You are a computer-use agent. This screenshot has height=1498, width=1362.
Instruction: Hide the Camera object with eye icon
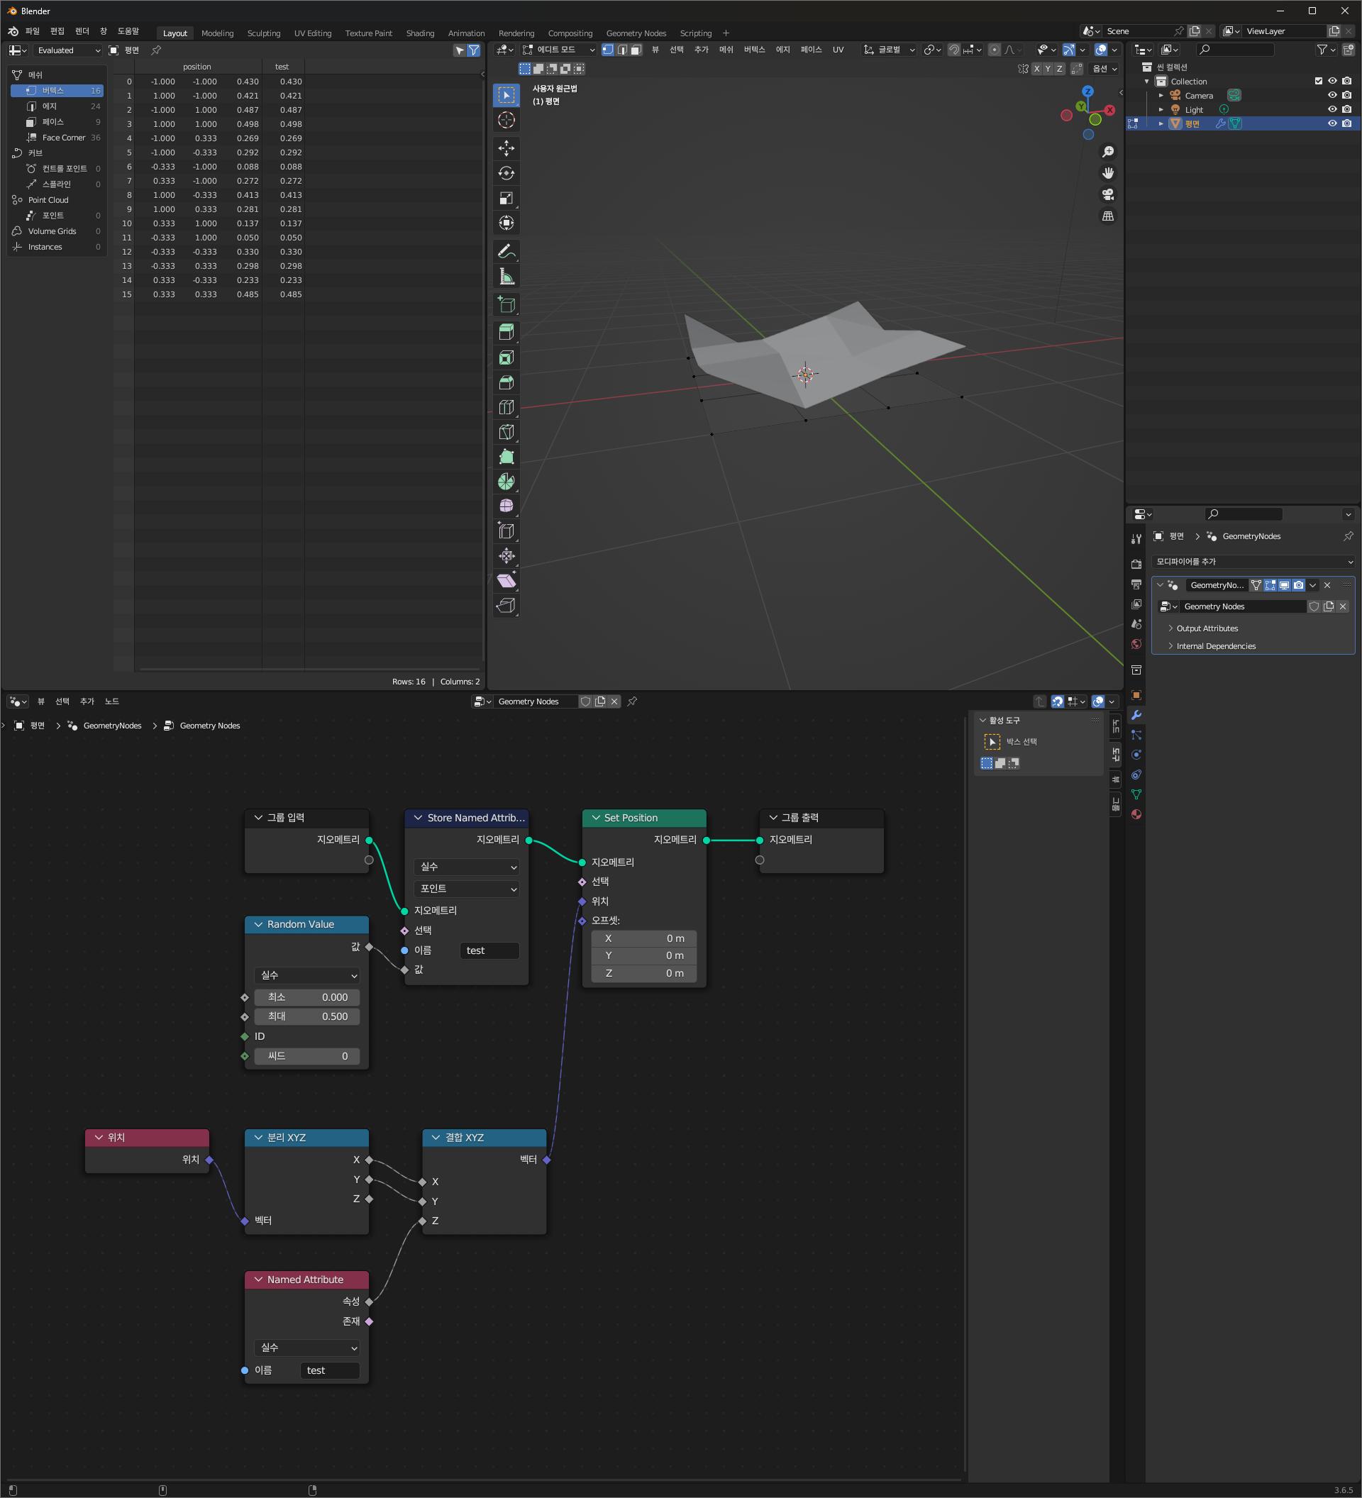(x=1331, y=95)
